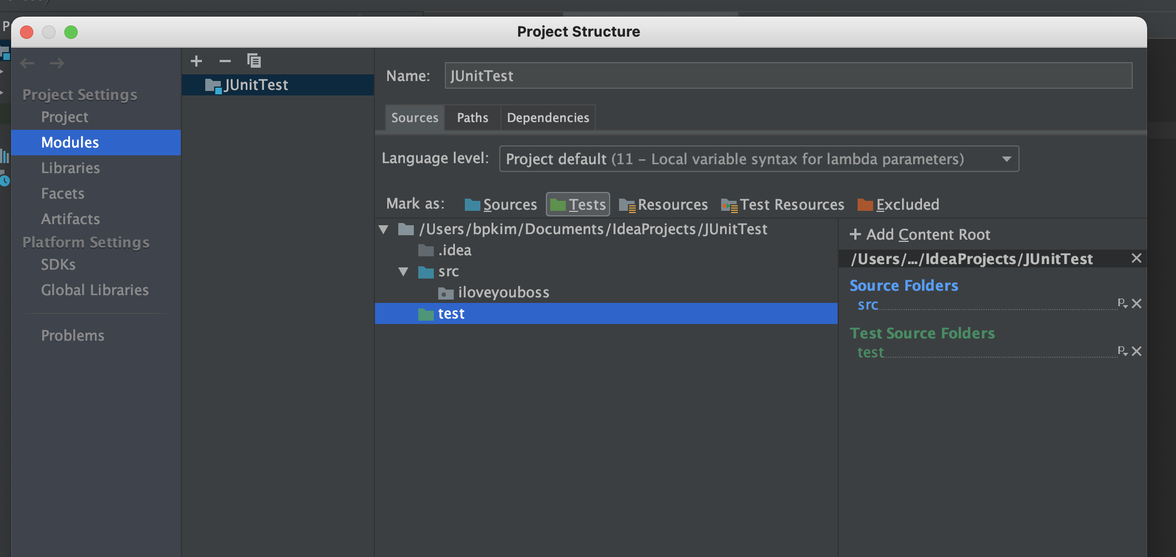Edit properties of test source folder

(1122, 351)
